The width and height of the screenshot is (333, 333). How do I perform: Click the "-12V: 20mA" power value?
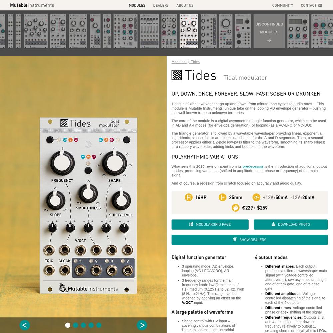[x=302, y=197]
